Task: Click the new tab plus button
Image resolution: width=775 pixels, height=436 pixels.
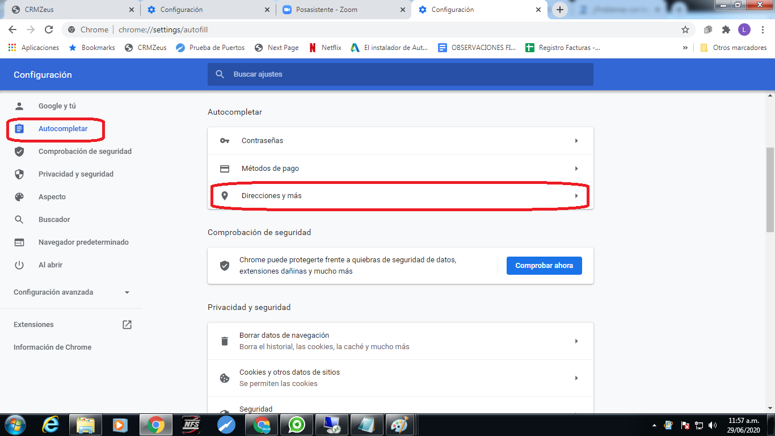Action: tap(560, 10)
